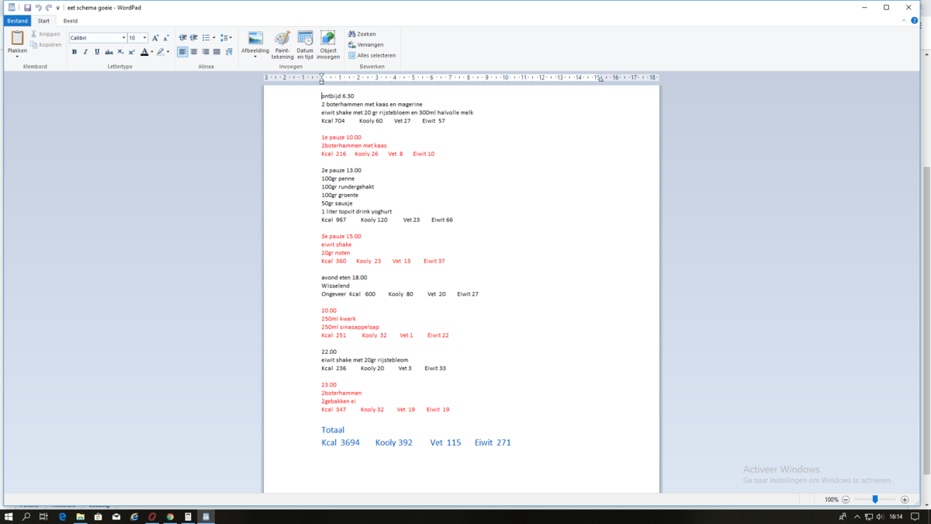Open Google Chrome from the taskbar
The width and height of the screenshot is (931, 524).
pyautogui.click(x=170, y=516)
